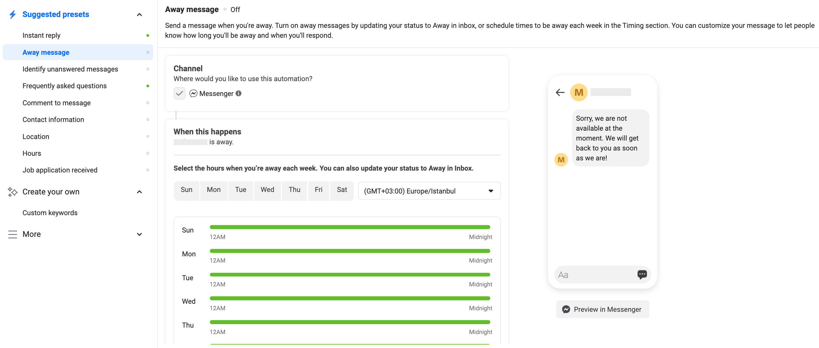
Task: Open the Location preset
Action: [x=78, y=137]
